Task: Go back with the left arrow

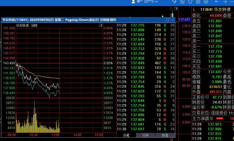Action: 217,2
